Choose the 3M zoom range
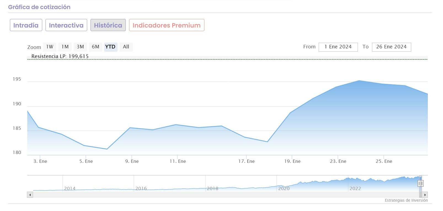The width and height of the screenshot is (443, 211). (80, 47)
